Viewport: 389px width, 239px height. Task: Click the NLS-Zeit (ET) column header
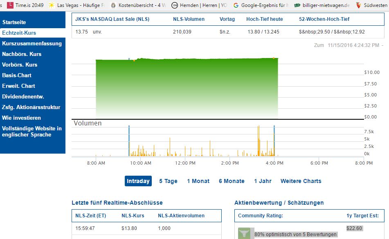(90, 215)
